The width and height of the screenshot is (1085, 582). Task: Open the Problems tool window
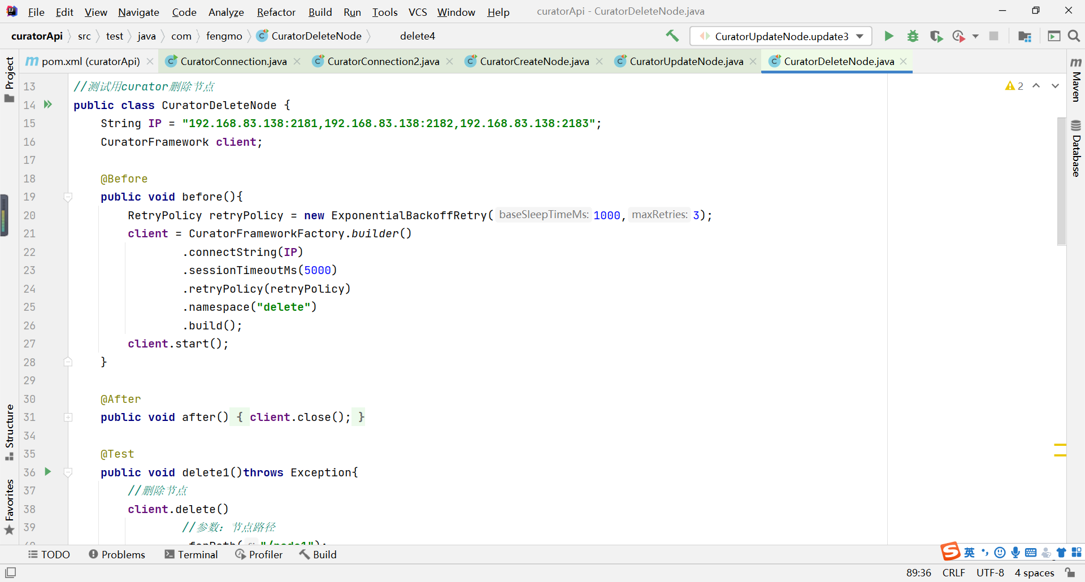(117, 554)
